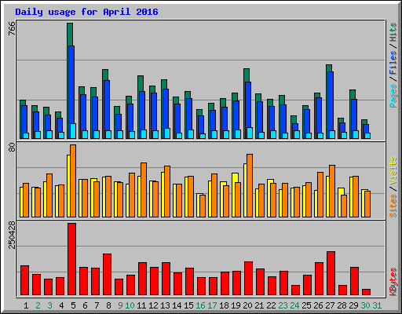Click day 6 on the x-axis
402x314 pixels.
click(85, 305)
